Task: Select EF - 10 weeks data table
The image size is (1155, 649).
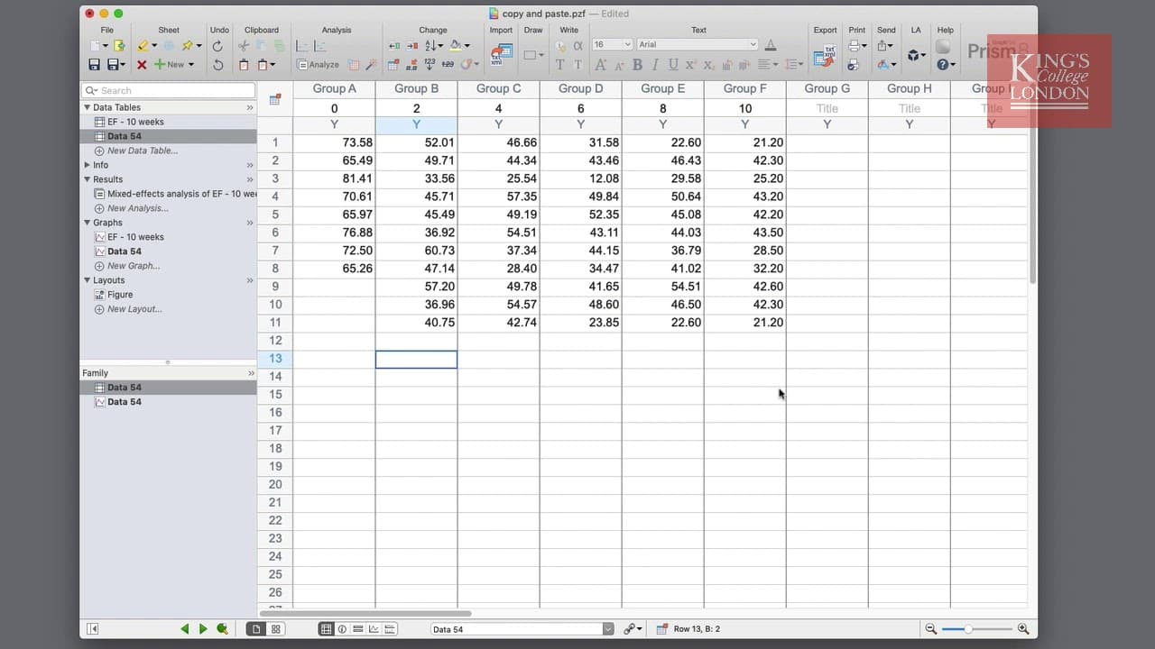Action: (x=135, y=122)
